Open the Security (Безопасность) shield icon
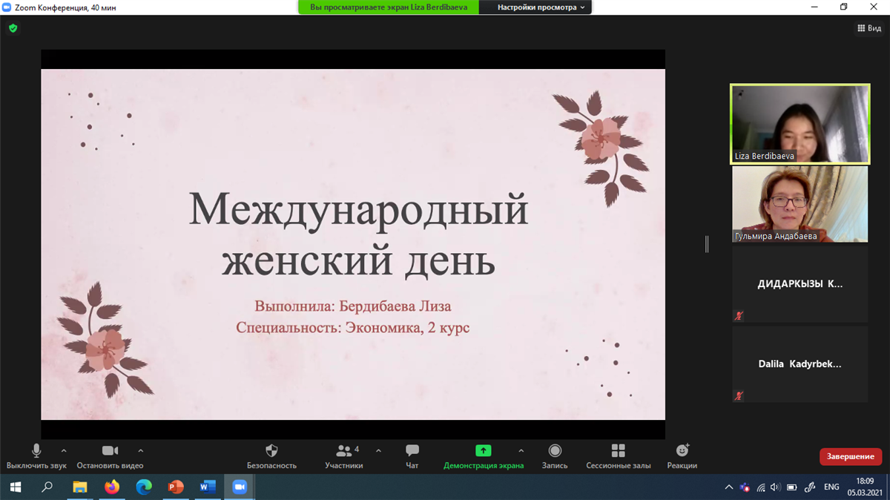 (x=271, y=451)
